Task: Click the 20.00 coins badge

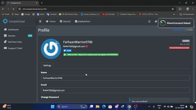Action: [x=67, y=50]
